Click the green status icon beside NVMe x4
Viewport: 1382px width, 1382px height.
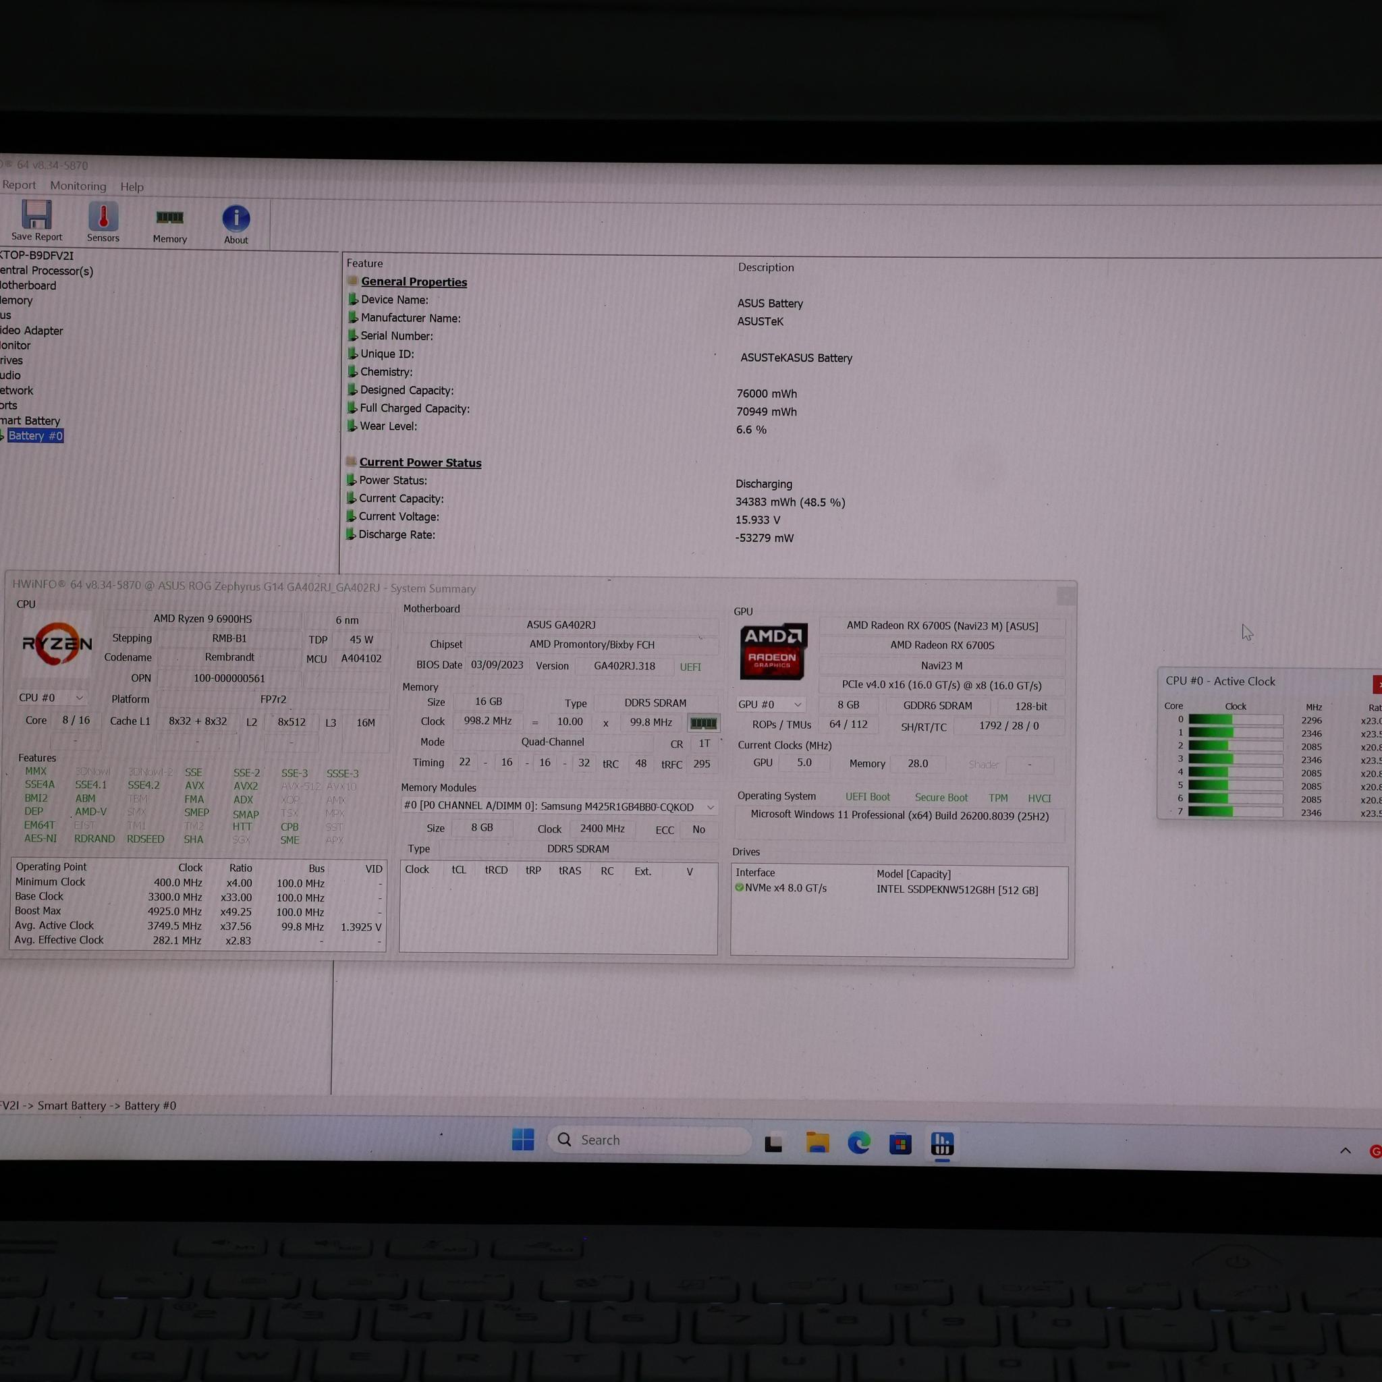tap(739, 888)
